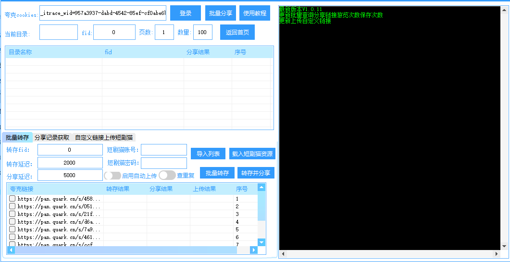Click link list scroll-right arrow
The width and height of the screenshot is (510, 262).
point(254,250)
